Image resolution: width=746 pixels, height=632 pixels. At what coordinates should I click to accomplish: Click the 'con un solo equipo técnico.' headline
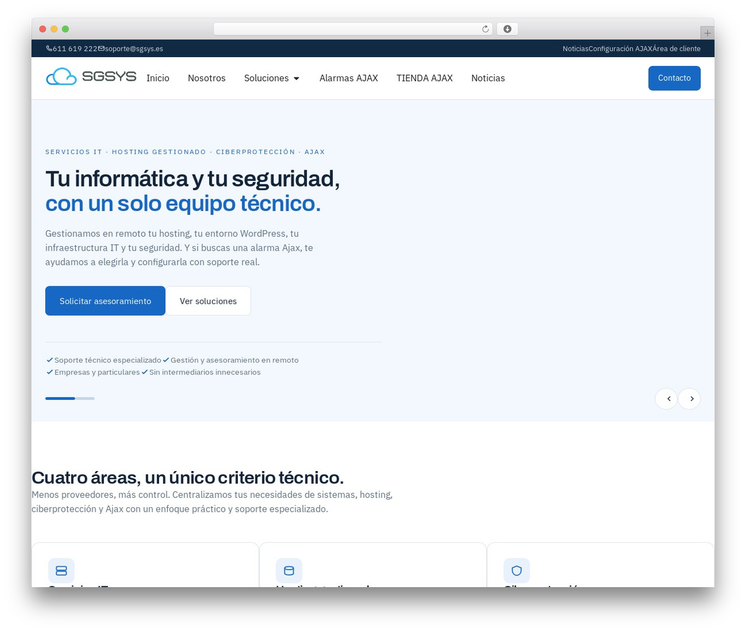(183, 203)
